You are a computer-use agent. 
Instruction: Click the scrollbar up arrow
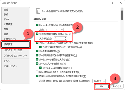[x=122, y=9]
